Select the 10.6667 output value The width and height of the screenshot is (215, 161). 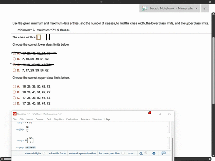point(30,148)
